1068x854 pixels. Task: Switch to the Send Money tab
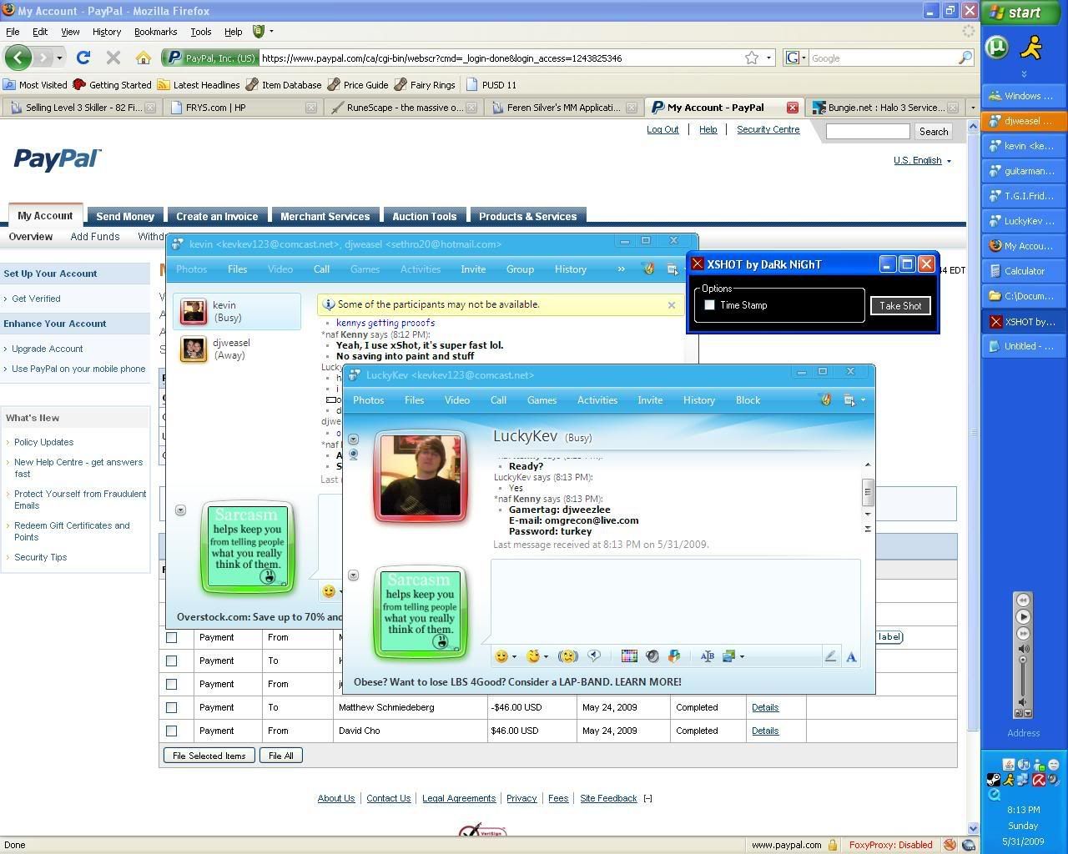(x=125, y=216)
